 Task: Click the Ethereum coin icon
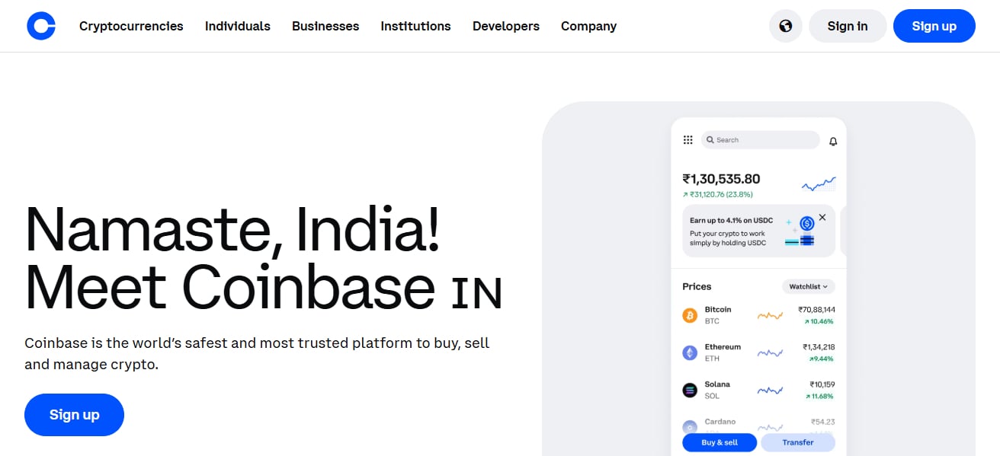pyautogui.click(x=690, y=352)
